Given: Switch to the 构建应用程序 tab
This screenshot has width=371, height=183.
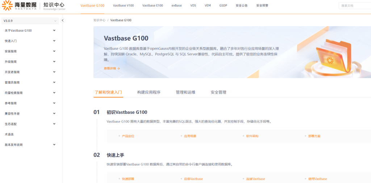Looking at the screenshot, I should (149, 92).
